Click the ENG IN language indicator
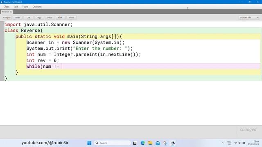 point(229,143)
